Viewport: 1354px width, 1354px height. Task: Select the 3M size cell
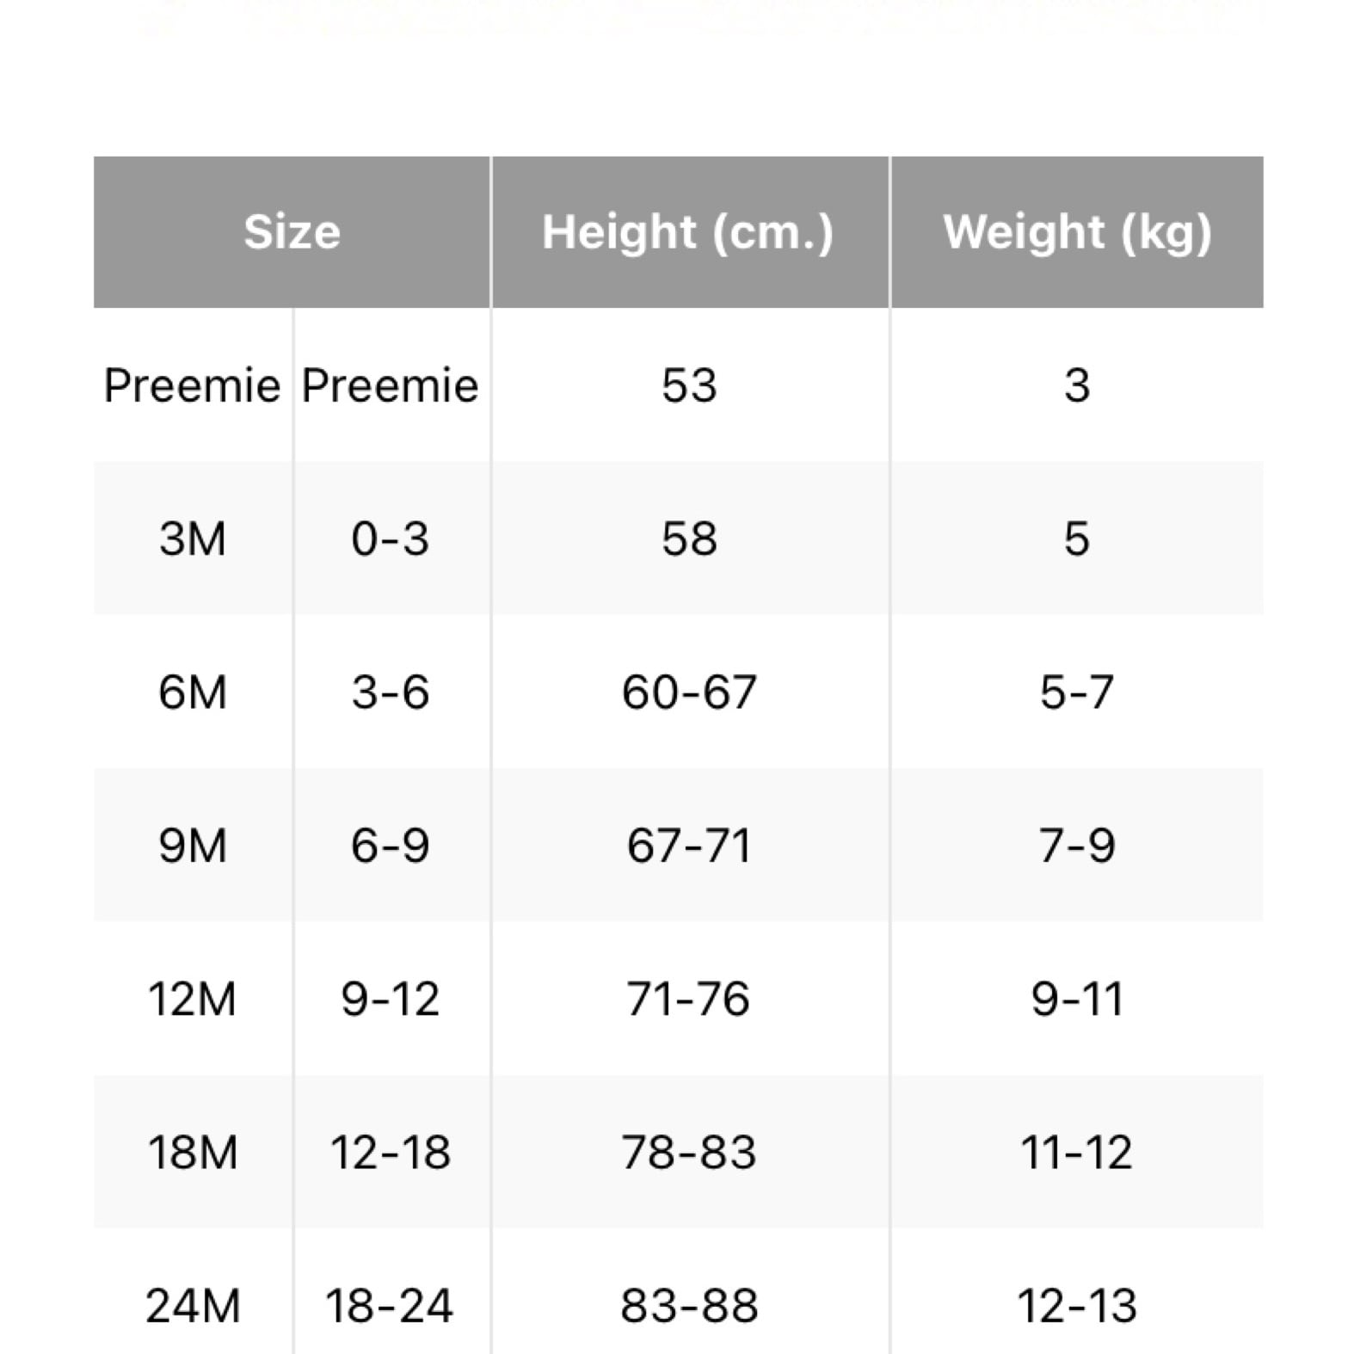pos(193,539)
